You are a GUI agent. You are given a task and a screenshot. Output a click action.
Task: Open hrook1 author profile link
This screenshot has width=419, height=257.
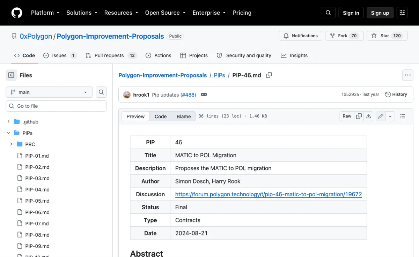[141, 95]
